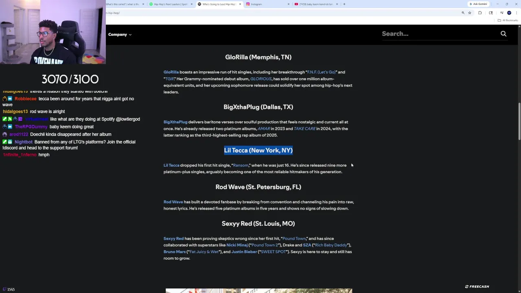This screenshot has width=521, height=293.
Task: Click the Sexyy Red (St. Louis, MO) heading
Action: (258, 223)
